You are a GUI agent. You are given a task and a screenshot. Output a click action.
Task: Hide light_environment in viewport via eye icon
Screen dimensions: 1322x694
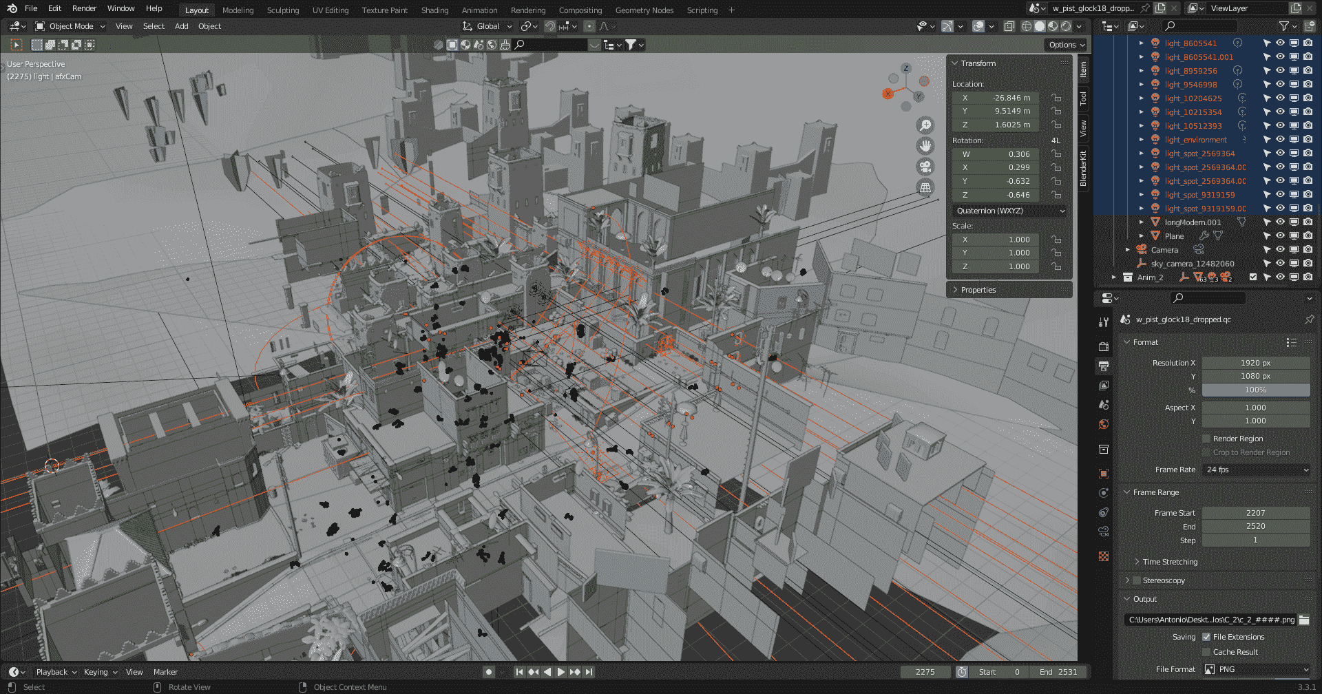tap(1280, 140)
